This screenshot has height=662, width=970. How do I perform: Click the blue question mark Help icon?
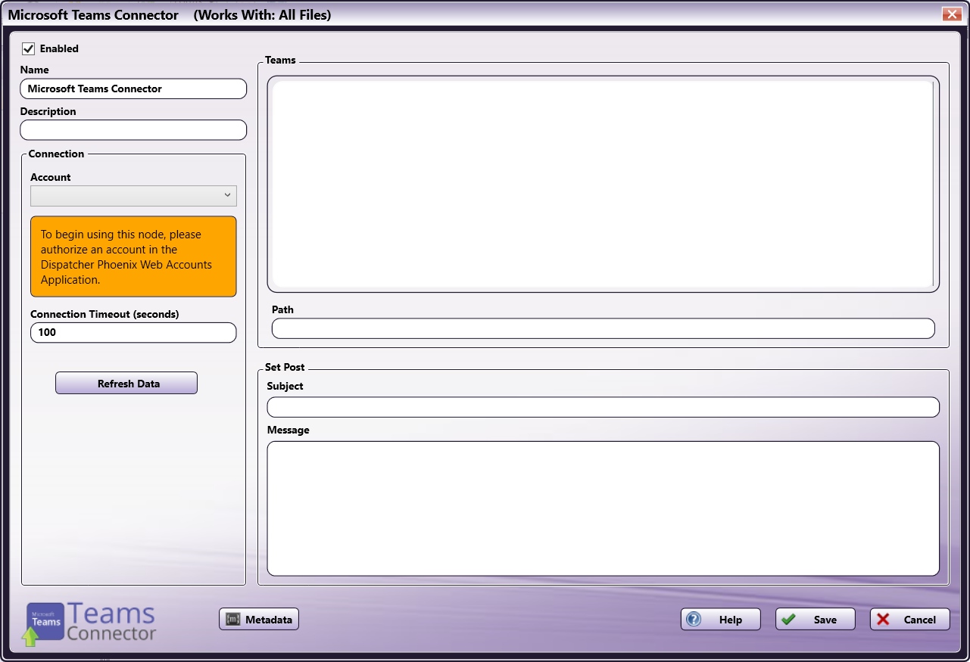(x=694, y=620)
